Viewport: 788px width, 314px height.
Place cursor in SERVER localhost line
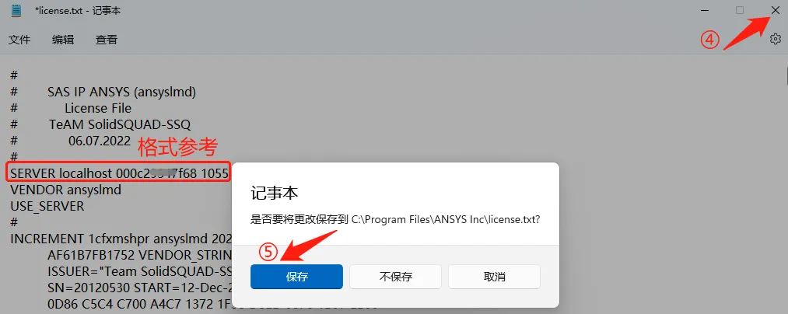(x=119, y=174)
